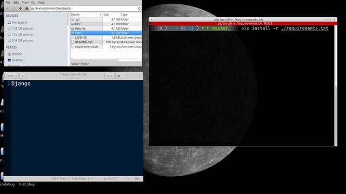Open the Edit menu in file manager
The height and width of the screenshot is (194, 346).
(16, 2)
